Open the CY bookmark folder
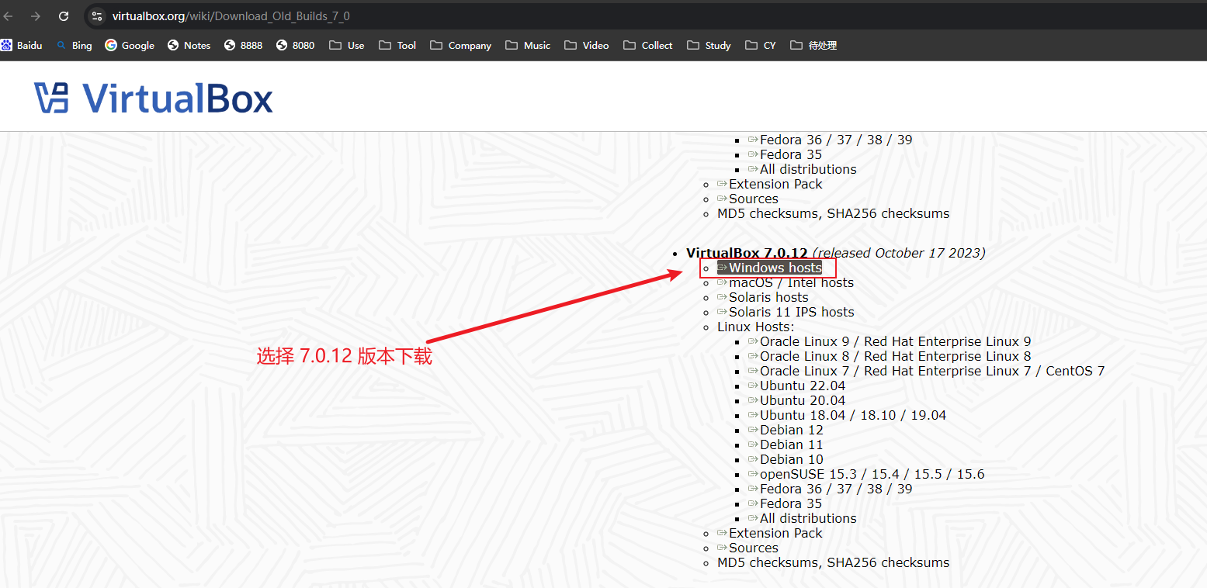Viewport: 1207px width, 588px height. (x=761, y=45)
